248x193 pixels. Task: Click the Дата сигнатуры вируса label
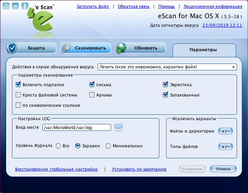pos(174,25)
